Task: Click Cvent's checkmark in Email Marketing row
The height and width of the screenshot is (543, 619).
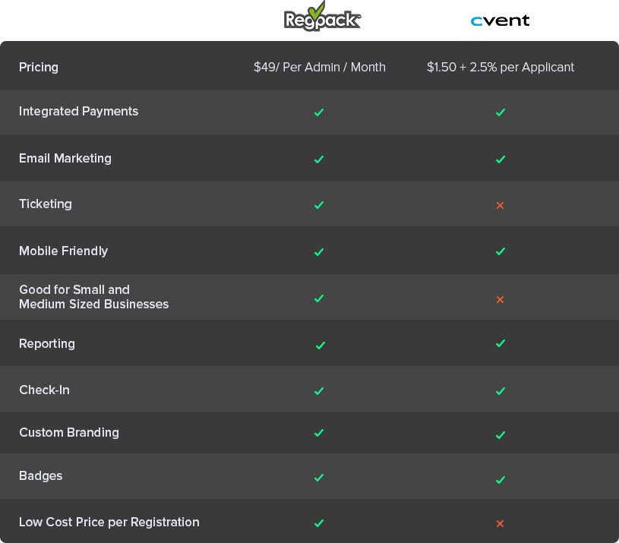Action: click(x=500, y=159)
